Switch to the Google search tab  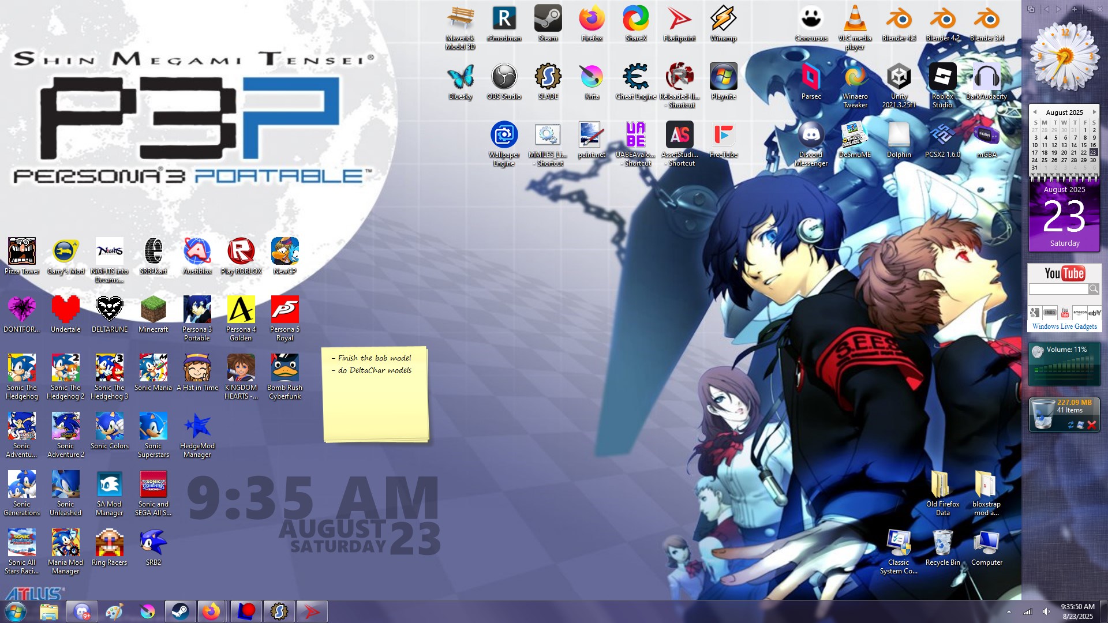pyautogui.click(x=1035, y=313)
